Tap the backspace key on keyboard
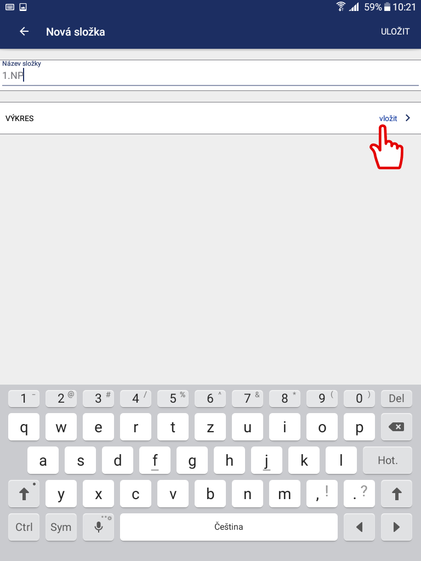This screenshot has height=561, width=421. pyautogui.click(x=396, y=427)
